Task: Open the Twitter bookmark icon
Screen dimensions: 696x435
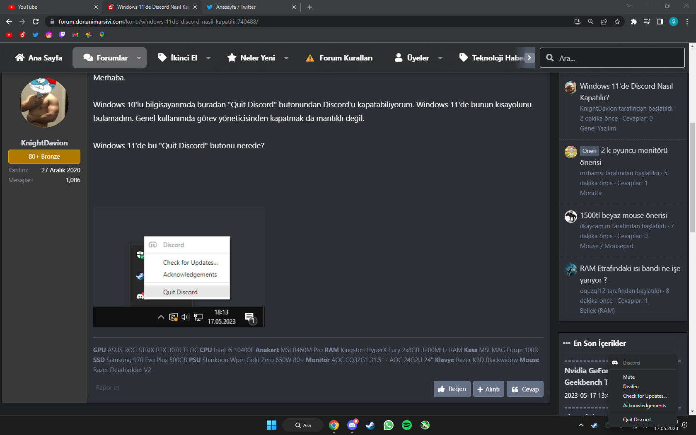Action: 36,35
